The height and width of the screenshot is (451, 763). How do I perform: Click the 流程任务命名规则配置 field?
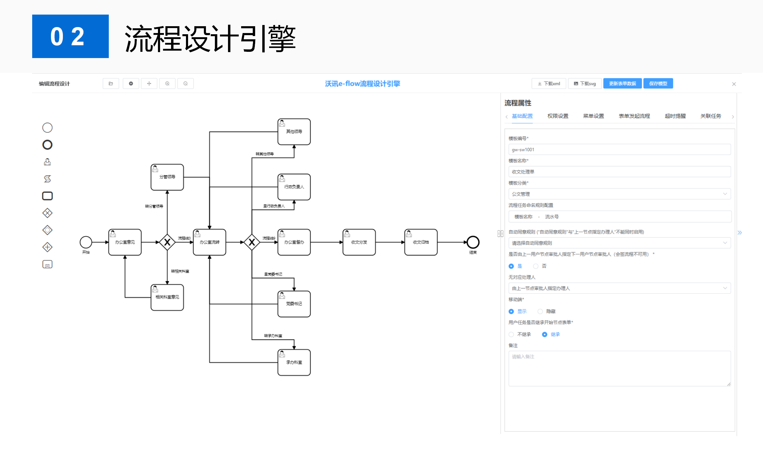coord(620,217)
